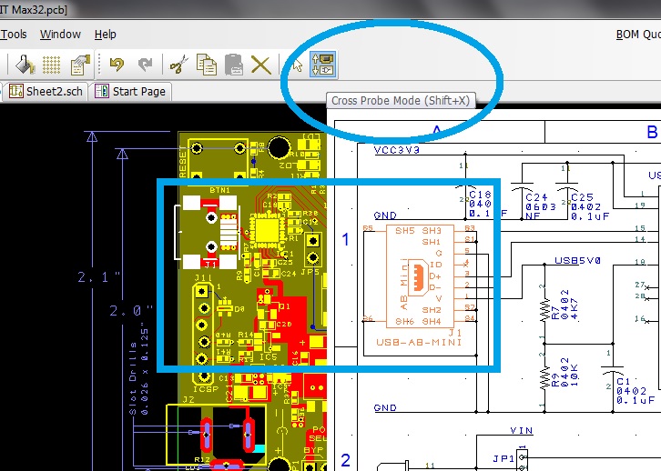Open the Window menu
Viewport: 661px width, 471px height.
tap(60, 34)
